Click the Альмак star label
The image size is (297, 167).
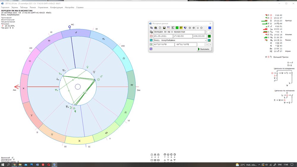pyautogui.click(x=288, y=34)
